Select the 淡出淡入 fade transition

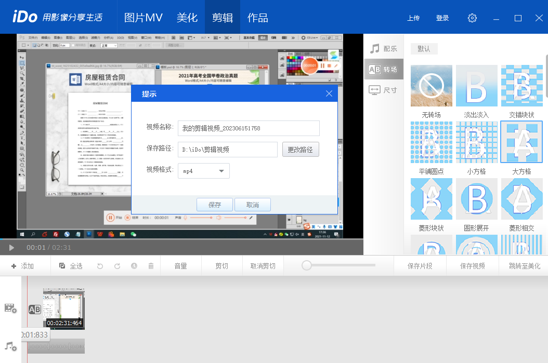(x=477, y=86)
